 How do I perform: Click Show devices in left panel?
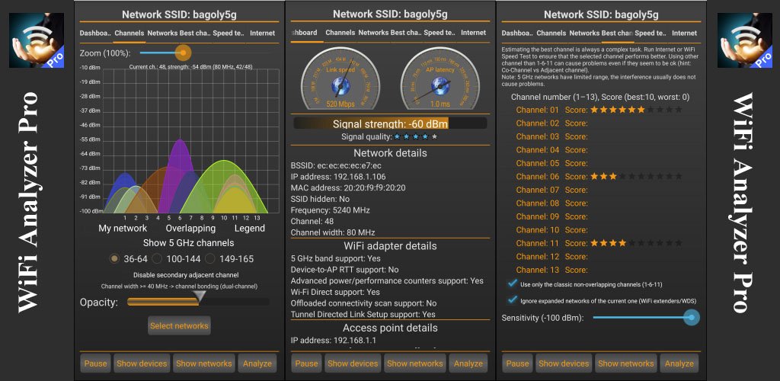click(x=142, y=363)
